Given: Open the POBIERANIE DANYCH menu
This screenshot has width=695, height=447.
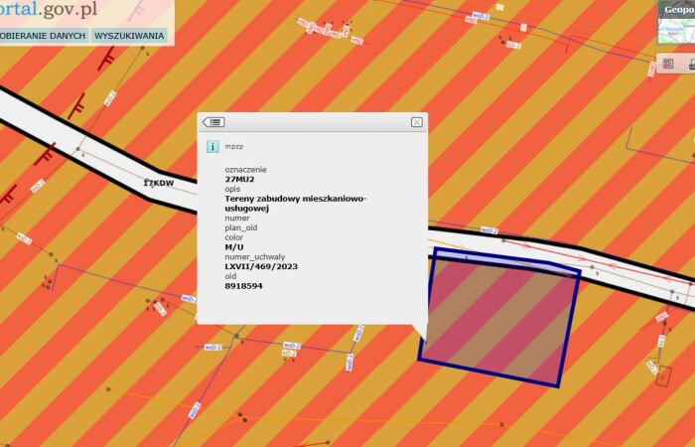Looking at the screenshot, I should click(43, 35).
